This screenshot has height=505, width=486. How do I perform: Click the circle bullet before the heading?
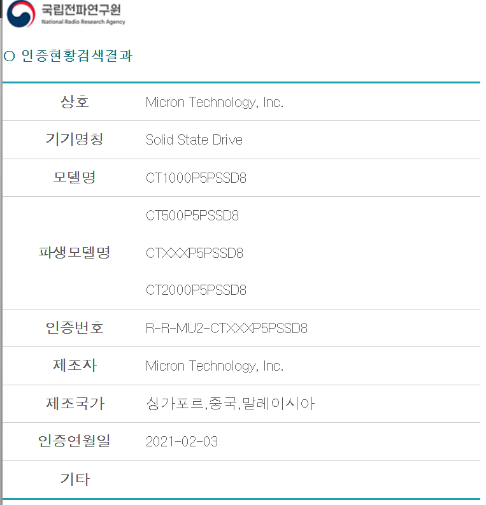(9, 56)
